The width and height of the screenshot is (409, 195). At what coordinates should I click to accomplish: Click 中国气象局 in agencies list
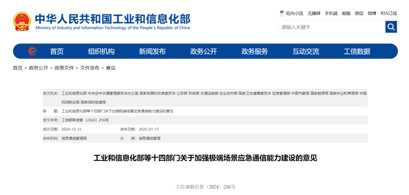click(x=300, y=93)
